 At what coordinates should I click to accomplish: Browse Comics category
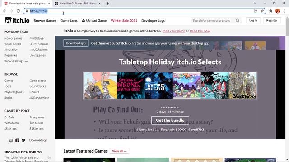point(34,92)
